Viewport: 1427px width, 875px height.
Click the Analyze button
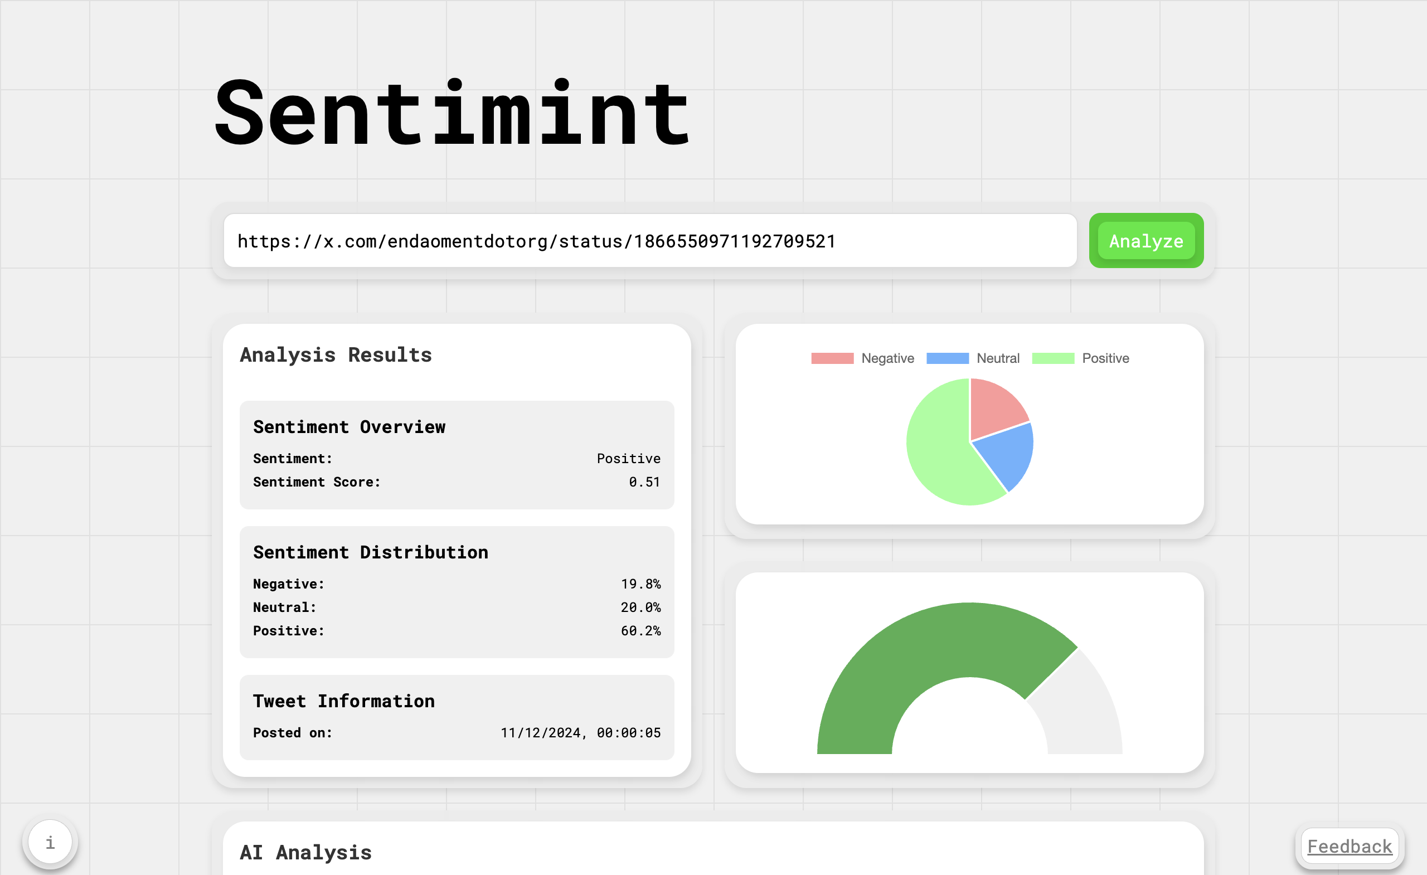pyautogui.click(x=1146, y=241)
